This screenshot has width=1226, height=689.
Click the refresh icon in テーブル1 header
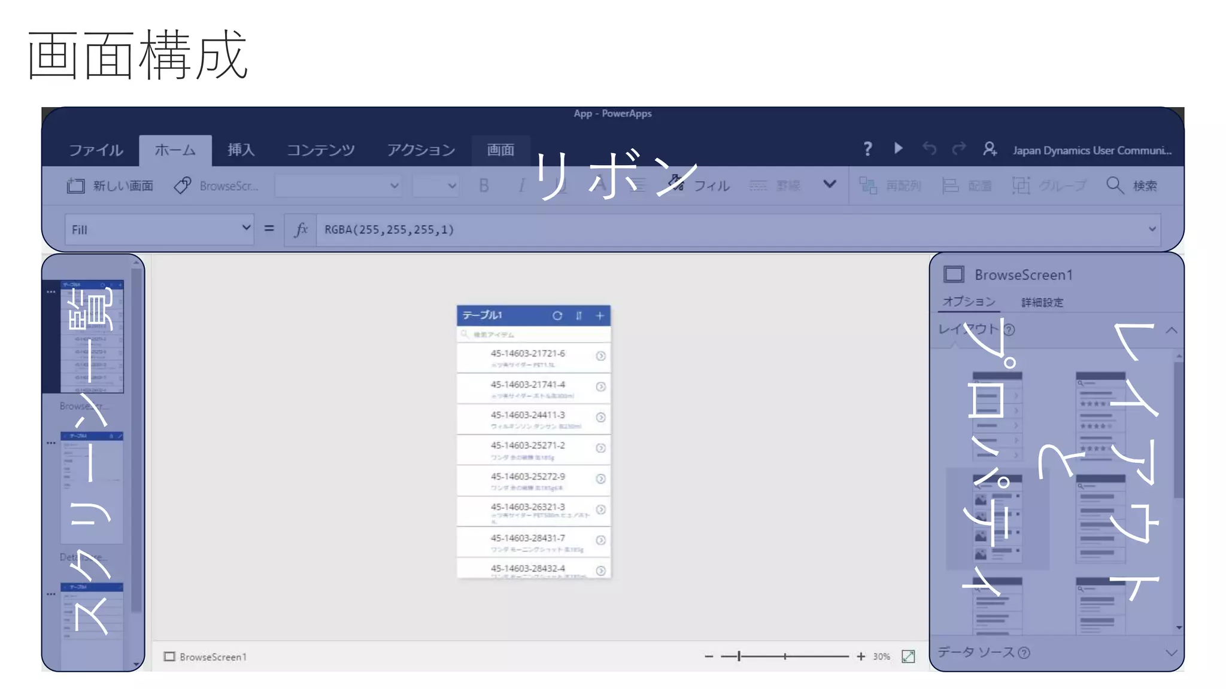tap(557, 315)
